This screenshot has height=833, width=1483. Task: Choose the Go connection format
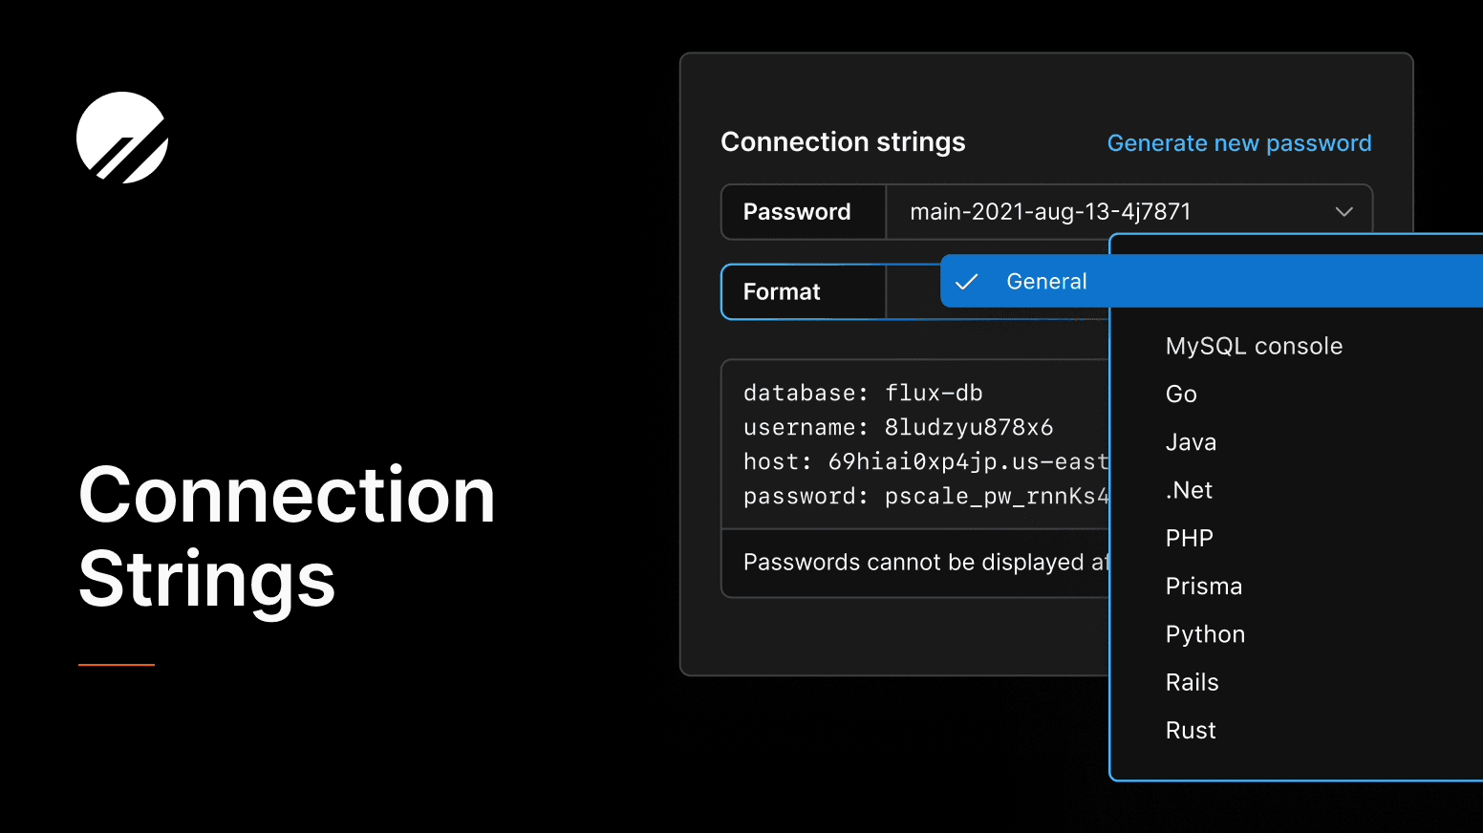pos(1181,394)
